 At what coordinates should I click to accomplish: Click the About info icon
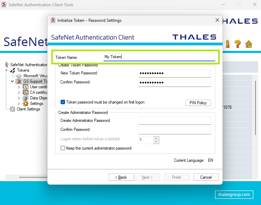pyautogui.click(x=227, y=44)
